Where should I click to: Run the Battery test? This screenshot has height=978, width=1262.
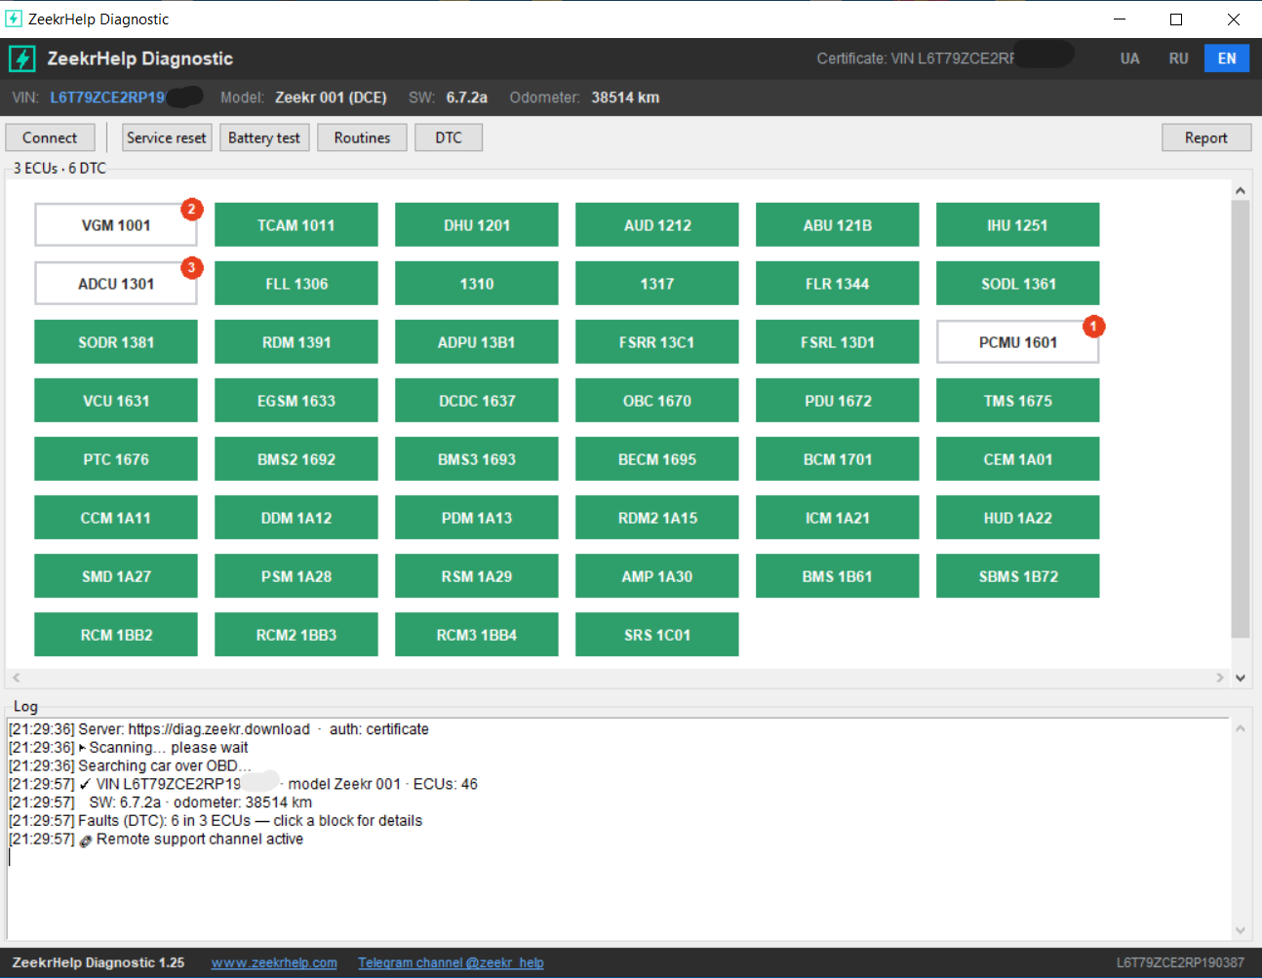pyautogui.click(x=264, y=137)
